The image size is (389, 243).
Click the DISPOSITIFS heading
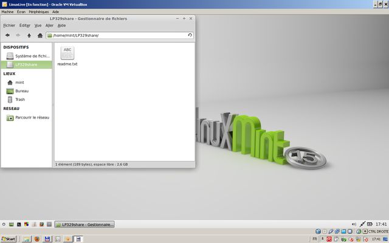[x=16, y=47]
